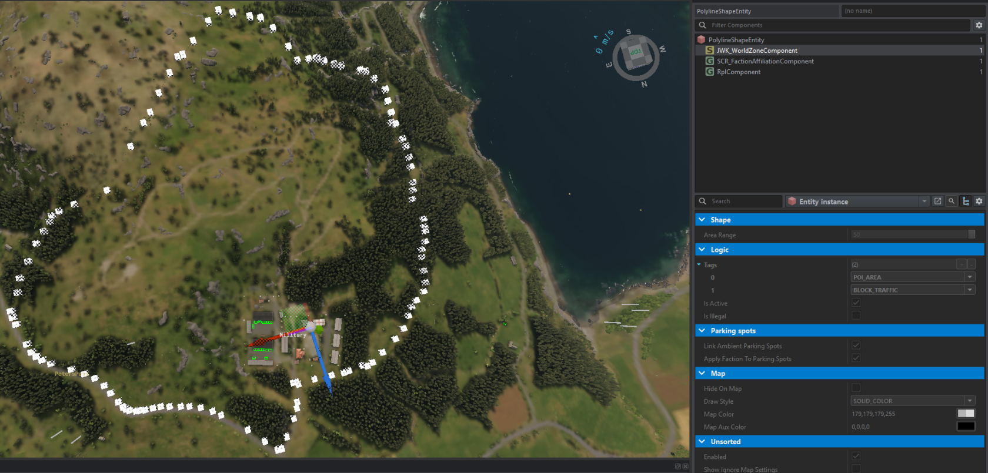This screenshot has height=473, width=988.
Task: Click the Is Active property label
Action: point(716,303)
